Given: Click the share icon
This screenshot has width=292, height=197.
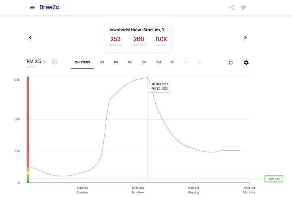Looking at the screenshot, I should click(x=232, y=7).
